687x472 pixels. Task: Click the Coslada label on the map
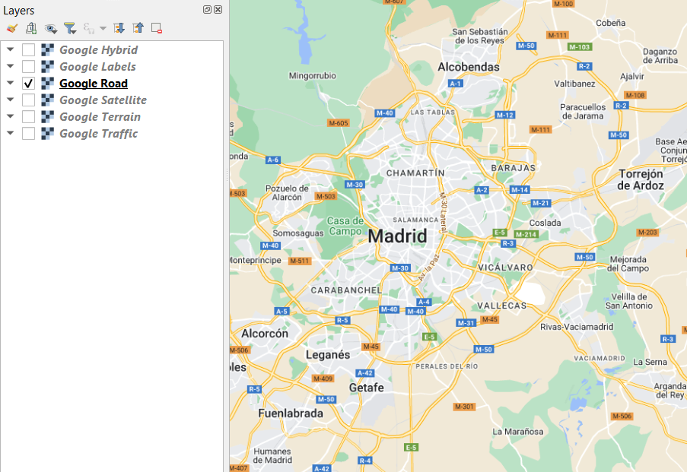point(545,223)
